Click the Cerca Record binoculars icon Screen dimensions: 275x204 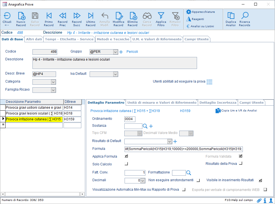[x=147, y=16]
